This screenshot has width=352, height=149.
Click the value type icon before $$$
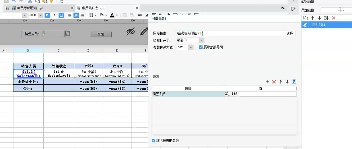click(x=227, y=94)
